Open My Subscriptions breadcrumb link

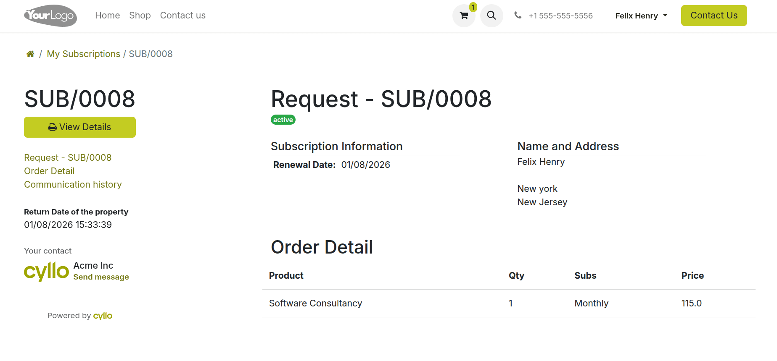pos(83,54)
